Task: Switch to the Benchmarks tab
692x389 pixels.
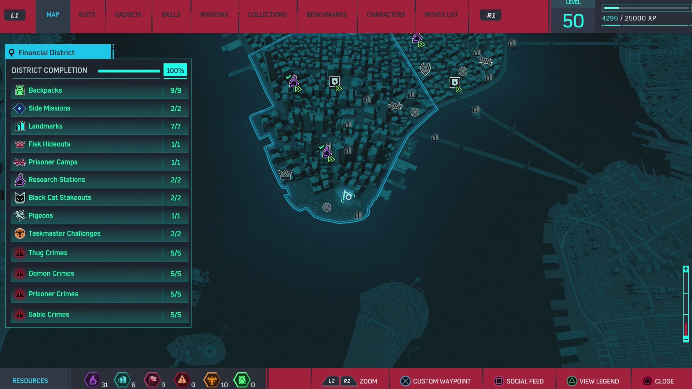Action: coord(327,15)
